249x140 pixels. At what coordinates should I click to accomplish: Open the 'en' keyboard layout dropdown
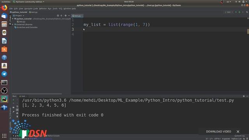[x=229, y=2]
